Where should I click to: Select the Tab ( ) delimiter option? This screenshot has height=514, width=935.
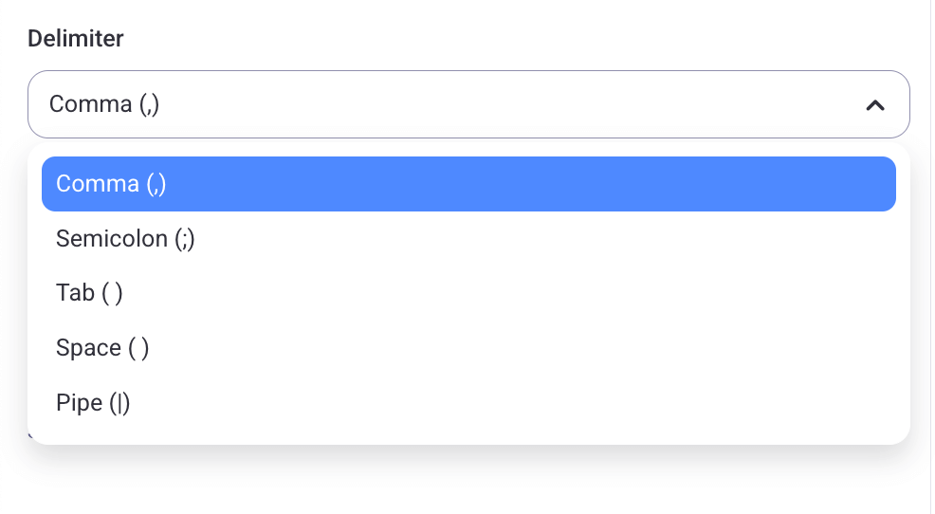[x=468, y=293]
